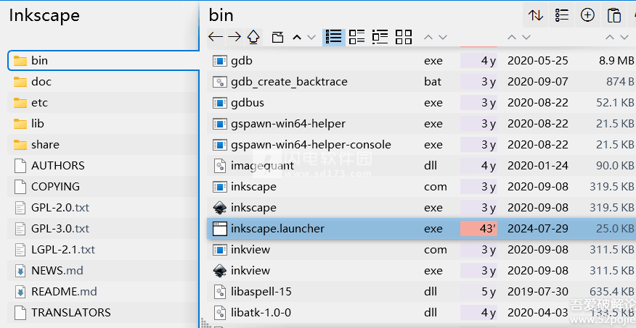This screenshot has height=328, width=636.
Task: Select the NEWS.md file
Action: tap(103, 271)
